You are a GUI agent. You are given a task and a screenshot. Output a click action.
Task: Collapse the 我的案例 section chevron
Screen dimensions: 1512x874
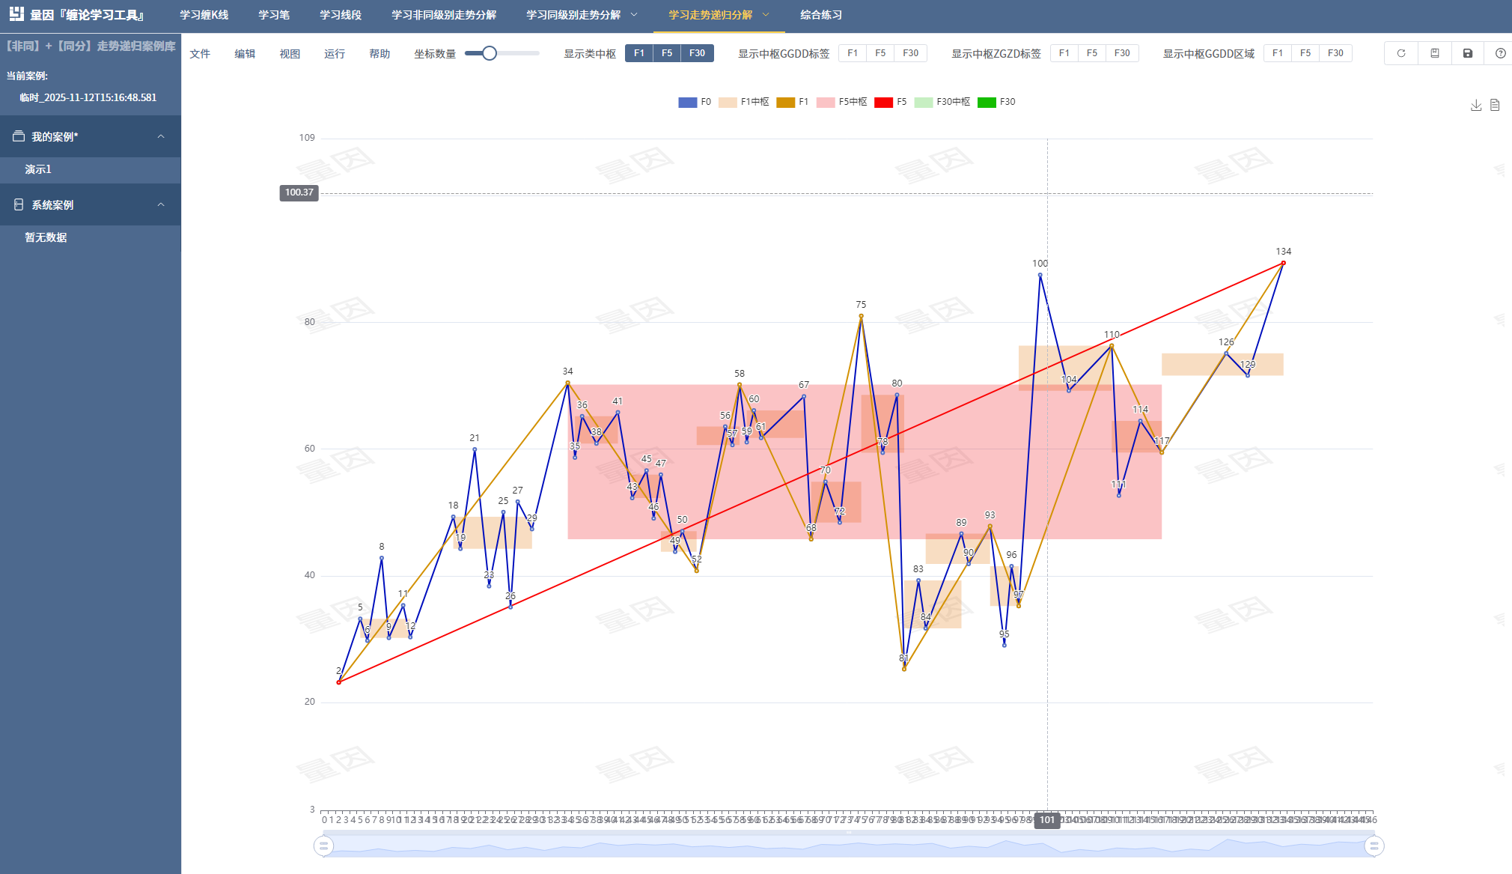pyautogui.click(x=161, y=136)
